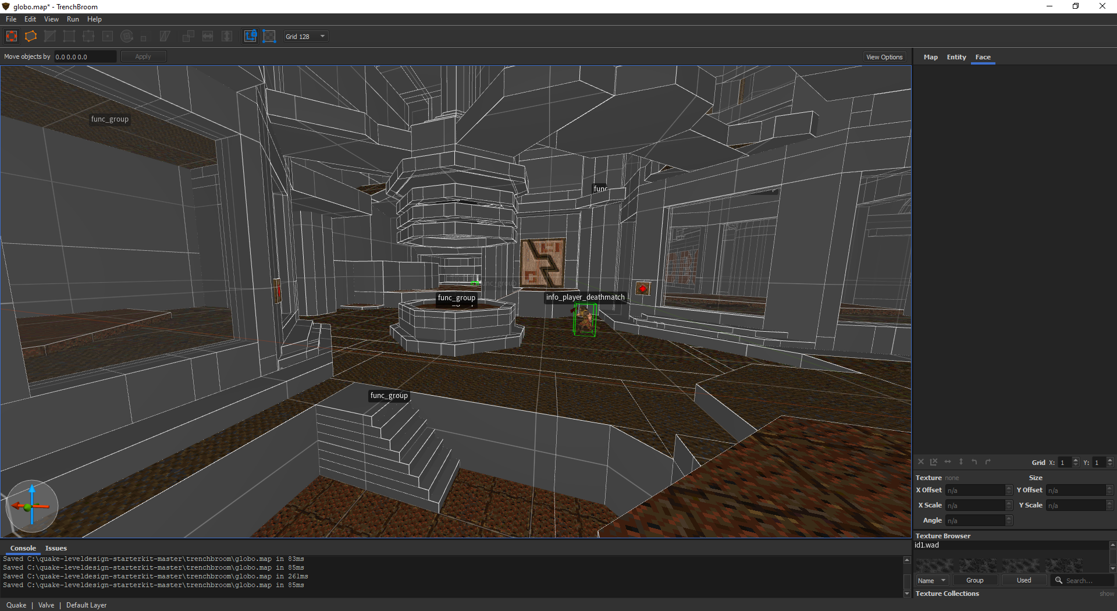
Task: Click console scrollbar up arrow
Action: tap(906, 560)
